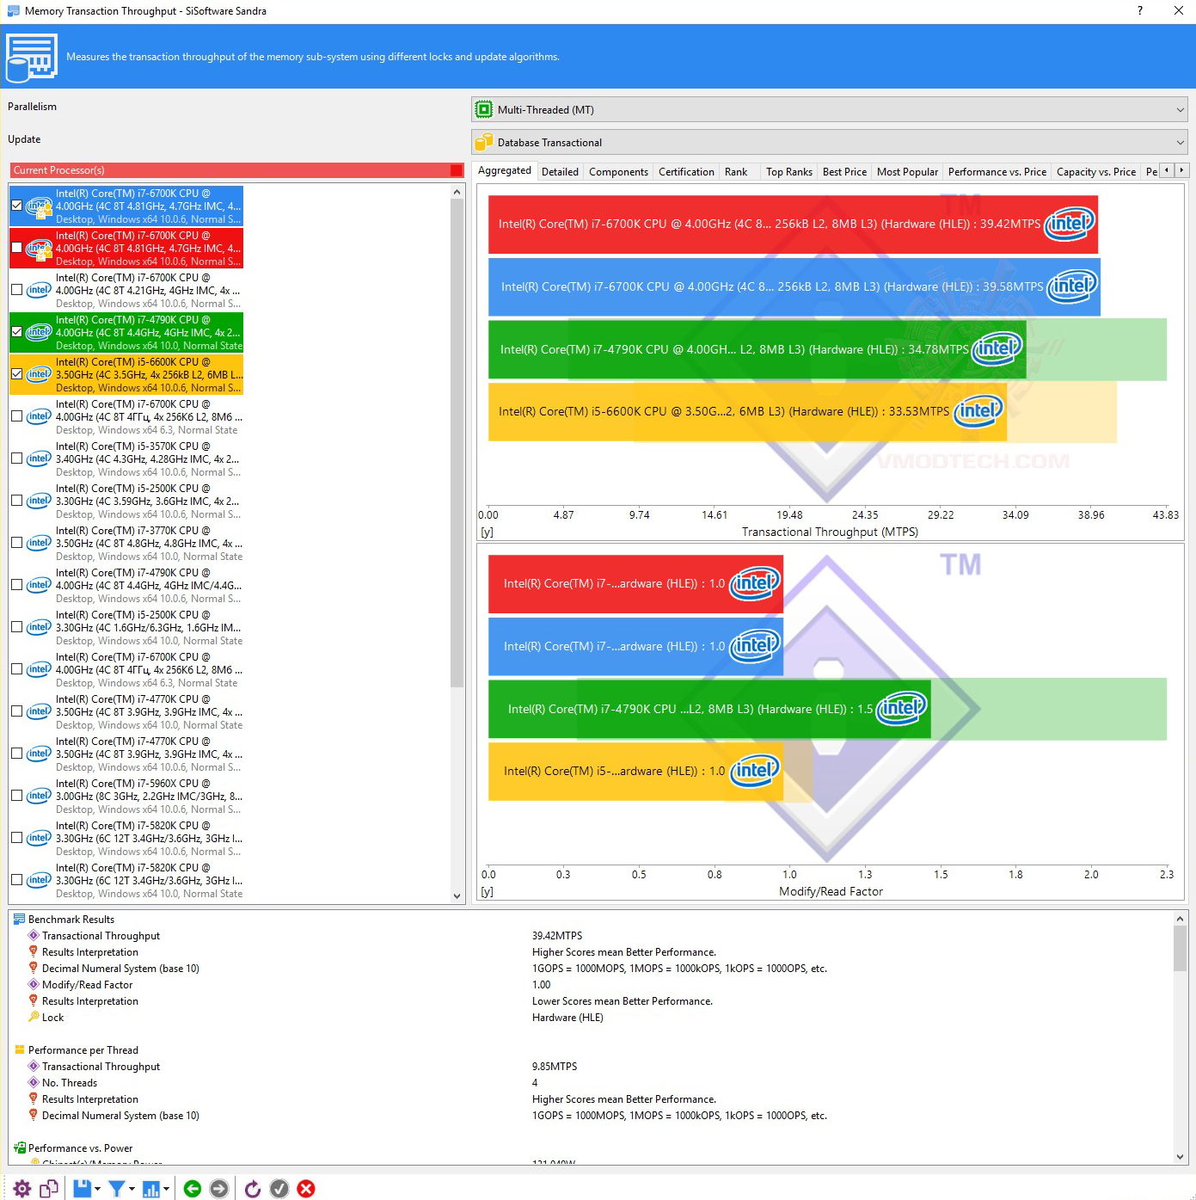Click the Intel logo of the i7-3770K entry
The width and height of the screenshot is (1196, 1200).
click(x=40, y=543)
